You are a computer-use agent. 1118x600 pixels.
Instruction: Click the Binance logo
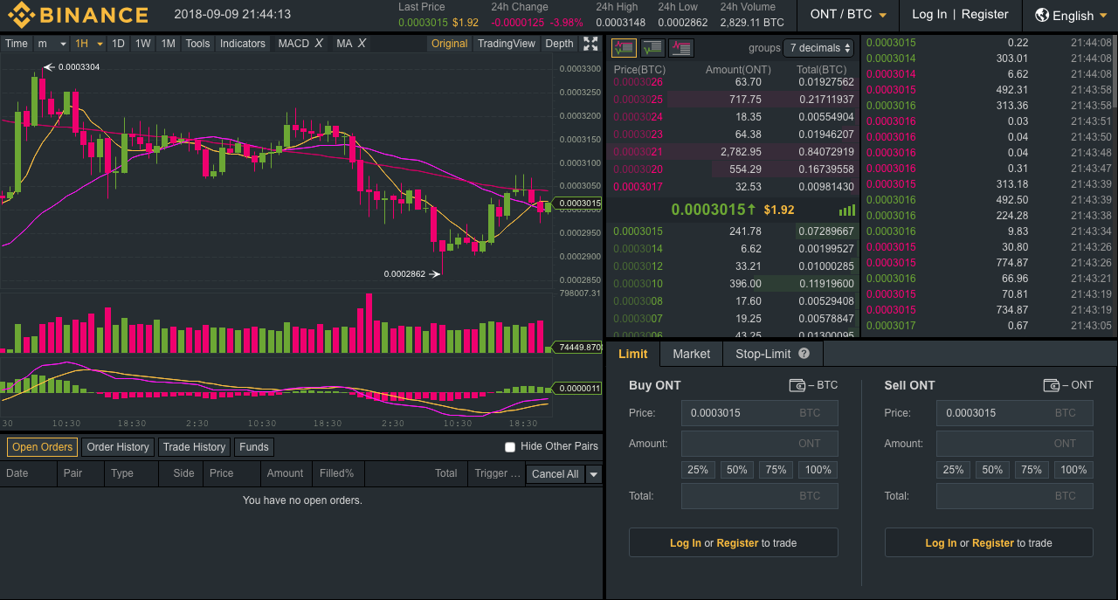tap(79, 15)
